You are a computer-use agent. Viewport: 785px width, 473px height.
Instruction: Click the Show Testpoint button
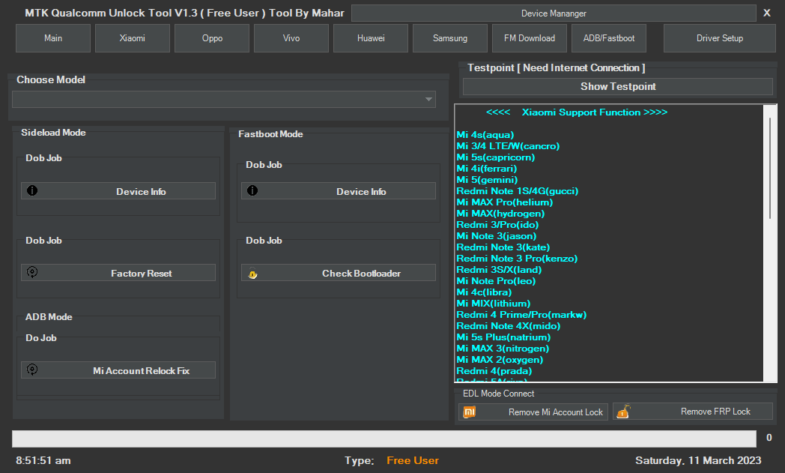(616, 86)
